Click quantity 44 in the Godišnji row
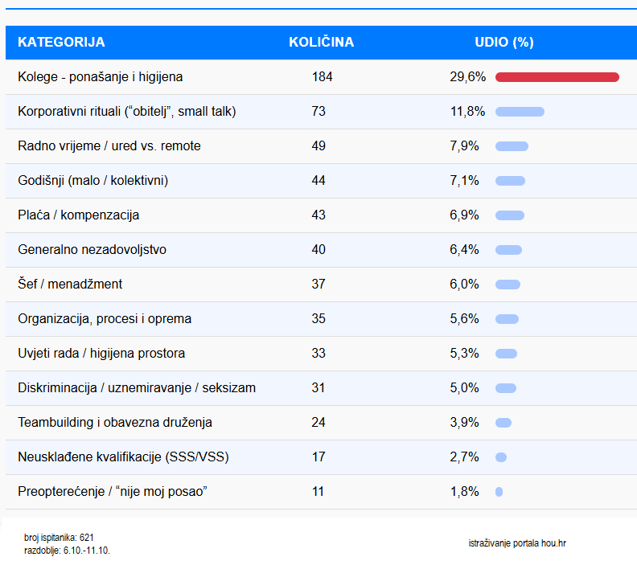Viewport: 637px width, 565px height. [x=318, y=181]
